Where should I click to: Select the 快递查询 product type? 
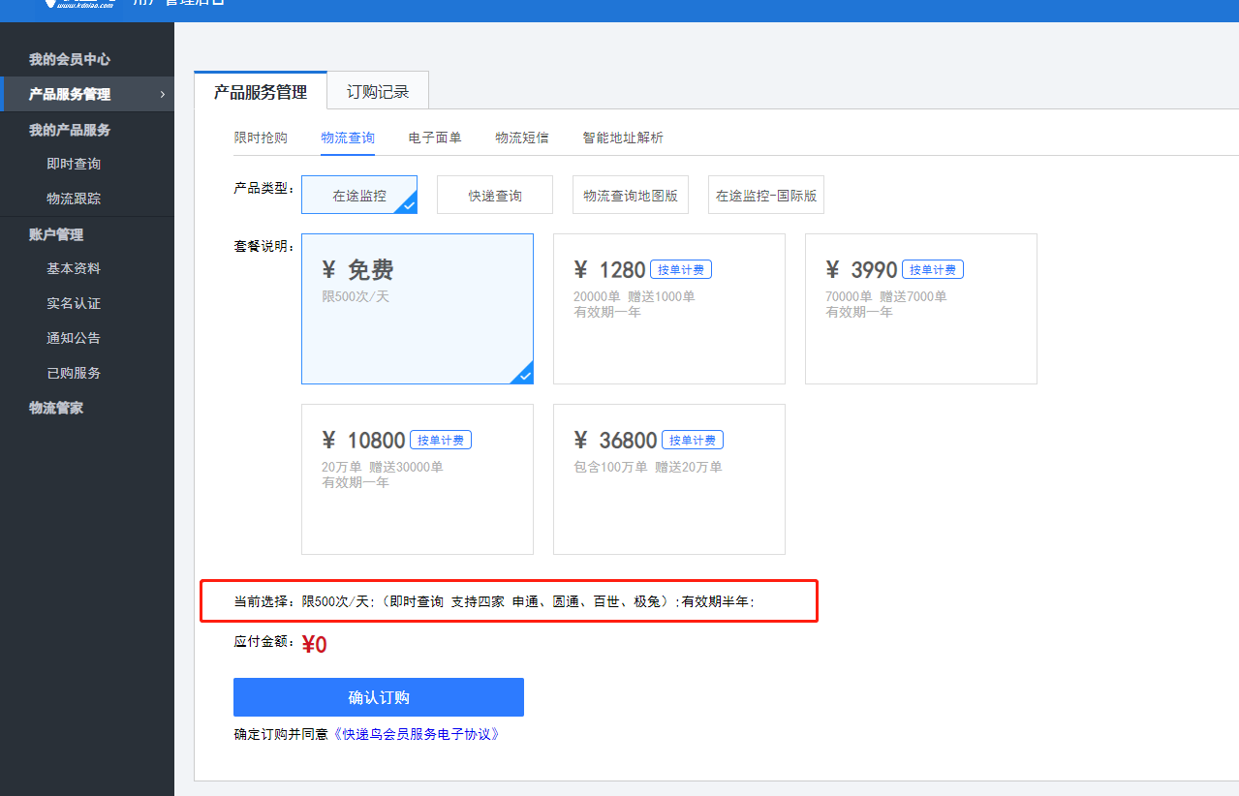click(x=495, y=195)
